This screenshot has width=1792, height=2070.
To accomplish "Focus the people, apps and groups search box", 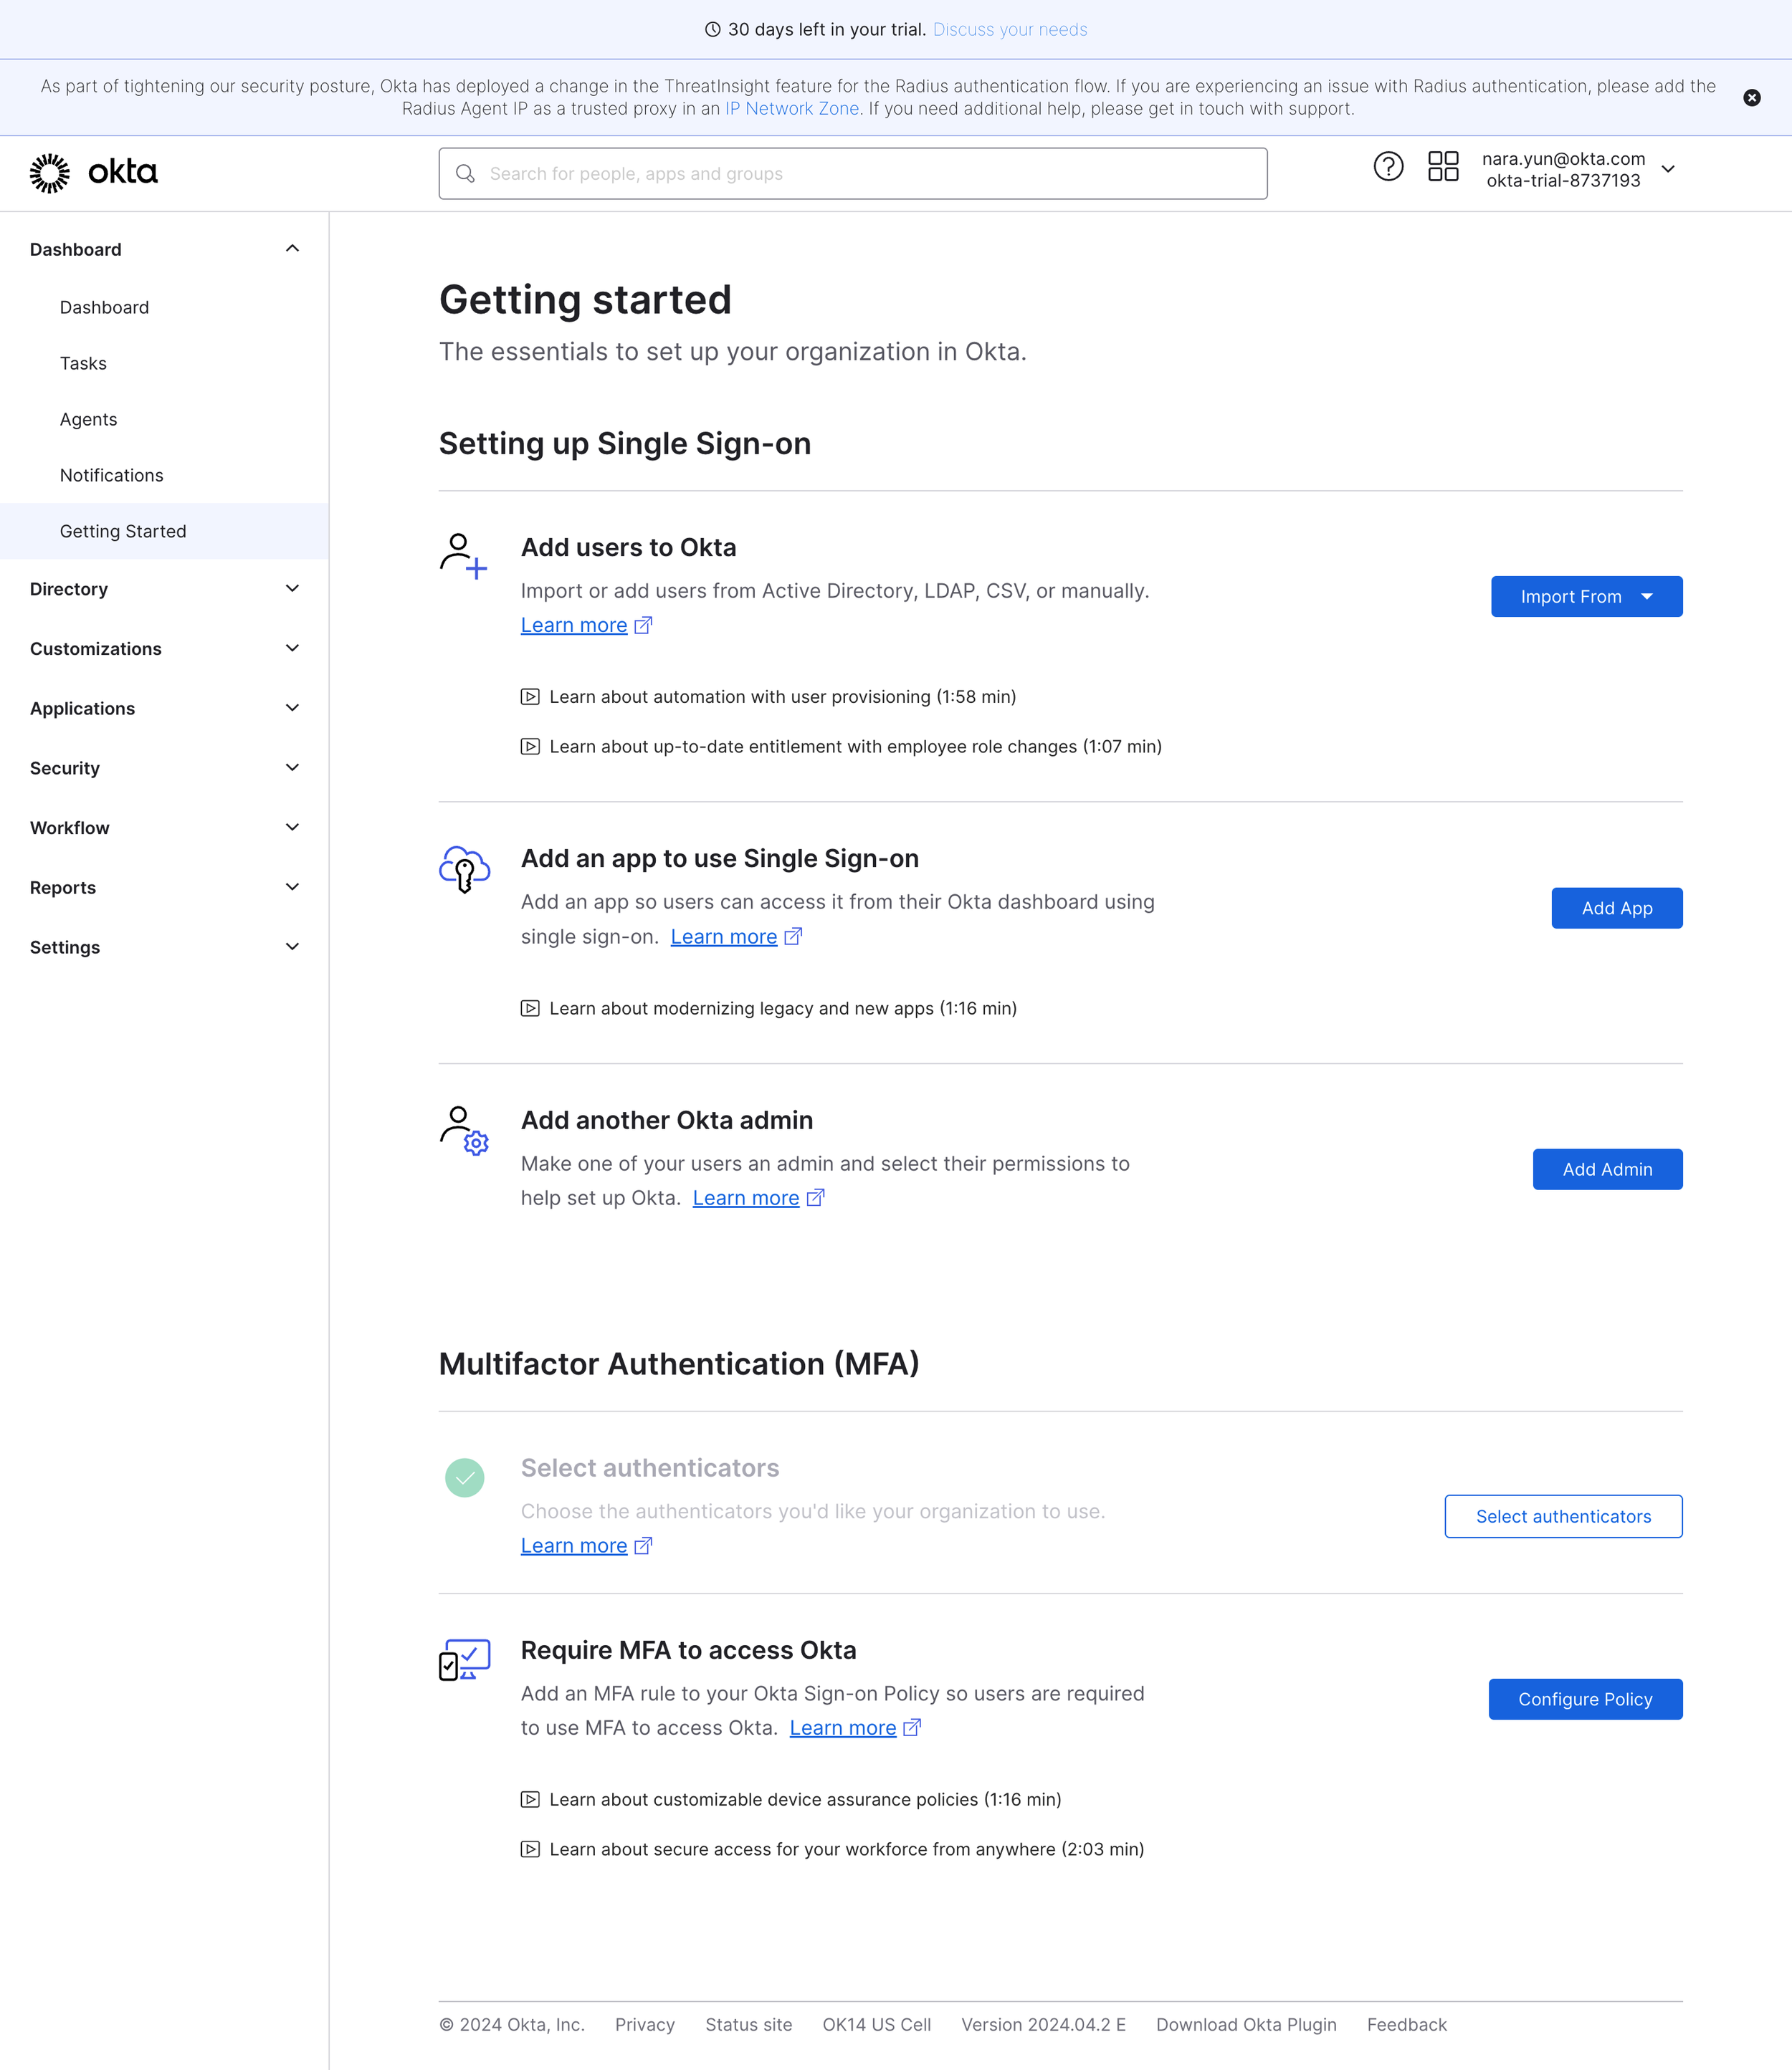I will click(852, 174).
